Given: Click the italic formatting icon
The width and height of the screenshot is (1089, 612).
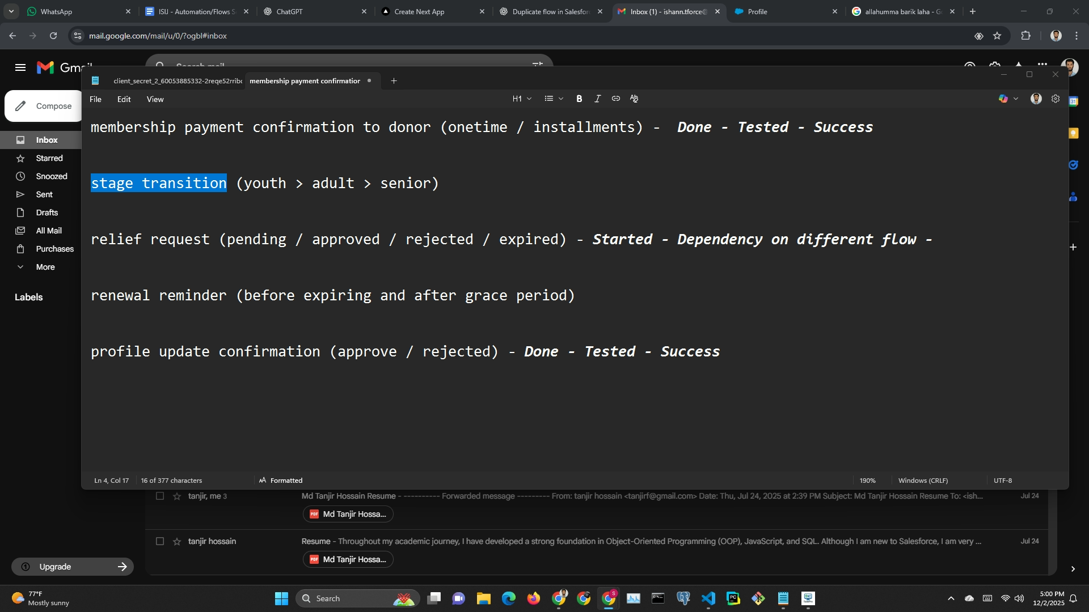Looking at the screenshot, I should 597,99.
